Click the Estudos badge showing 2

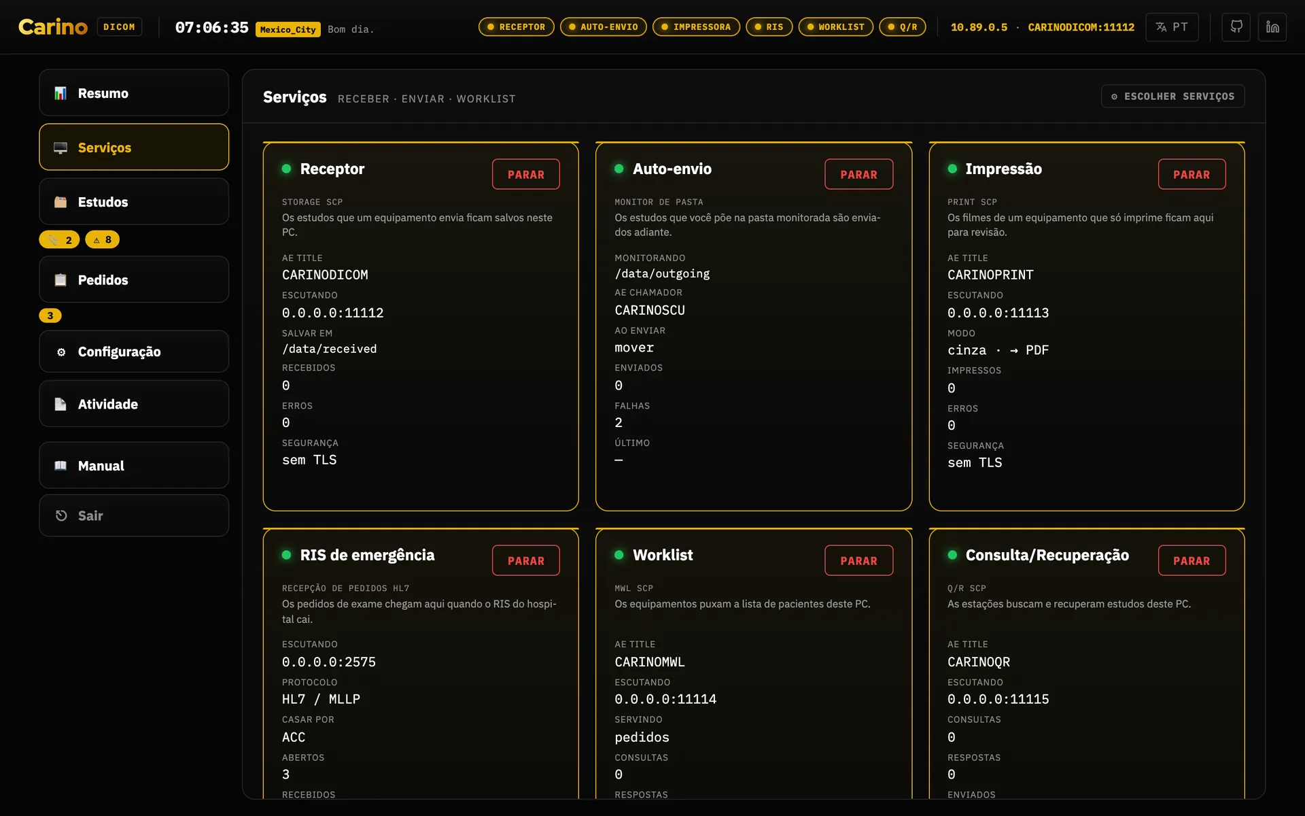click(x=59, y=239)
